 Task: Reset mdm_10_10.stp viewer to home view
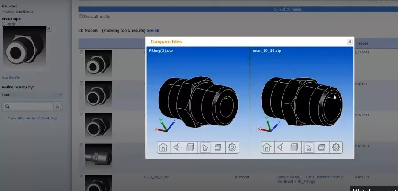point(267,147)
